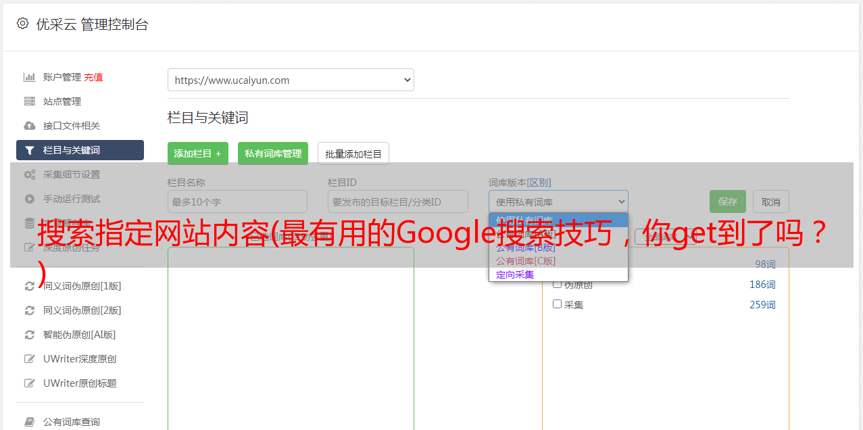Click refresh icon beside 同义词伪原创[2版]
863x430 pixels.
[x=30, y=310]
